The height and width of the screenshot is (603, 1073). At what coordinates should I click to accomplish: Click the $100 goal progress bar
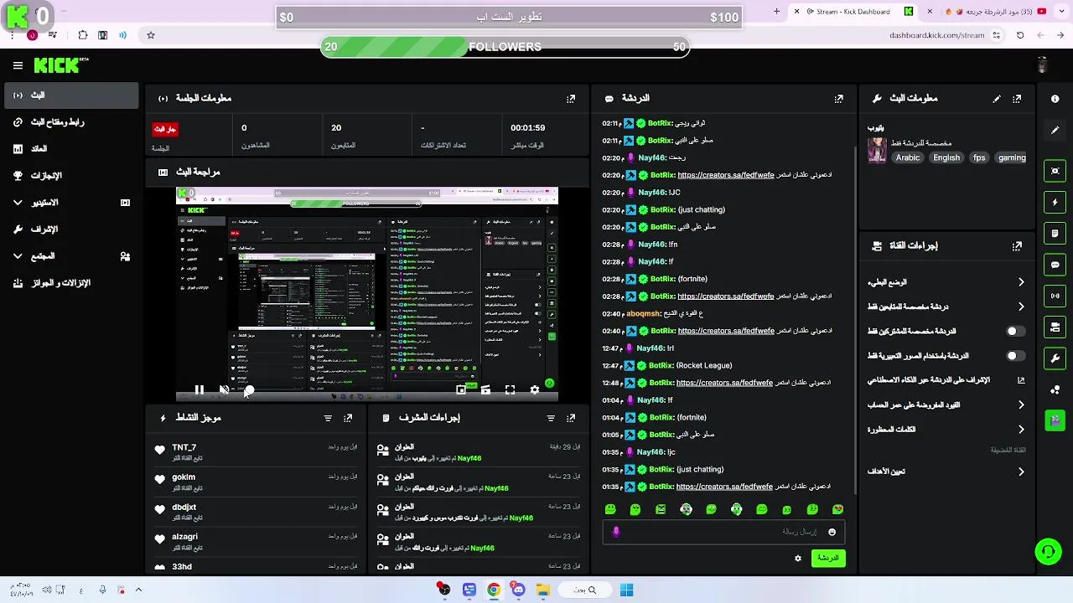click(x=509, y=17)
